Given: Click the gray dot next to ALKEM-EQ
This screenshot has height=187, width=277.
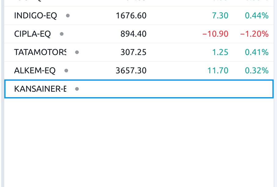Looking at the screenshot, I should (66, 71).
